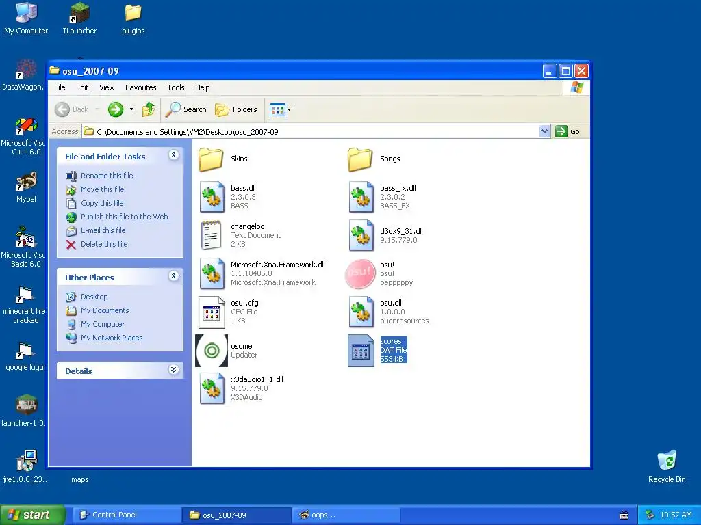701x525 pixels.
Task: Select the x3daudio1_1.dll file icon
Action: [x=212, y=389]
